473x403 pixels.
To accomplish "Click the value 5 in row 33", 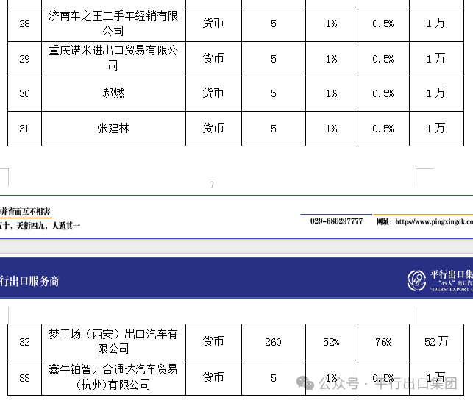I will (274, 377).
